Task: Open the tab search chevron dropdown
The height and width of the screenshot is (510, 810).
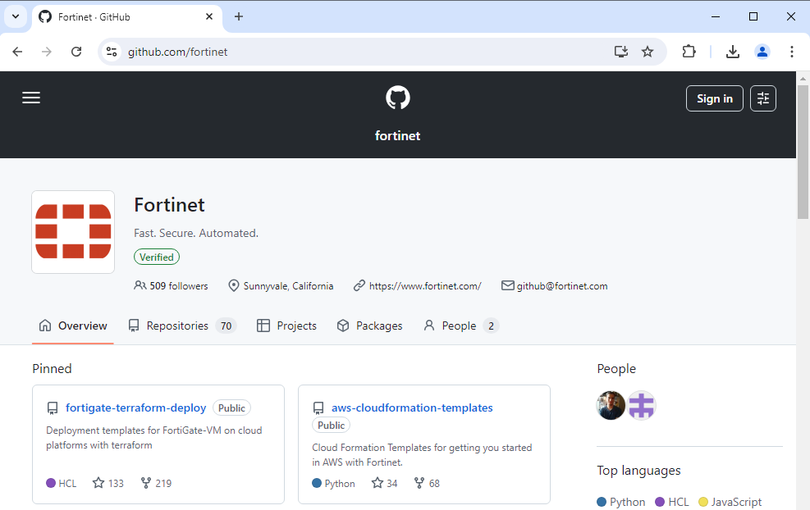Action: coord(15,16)
